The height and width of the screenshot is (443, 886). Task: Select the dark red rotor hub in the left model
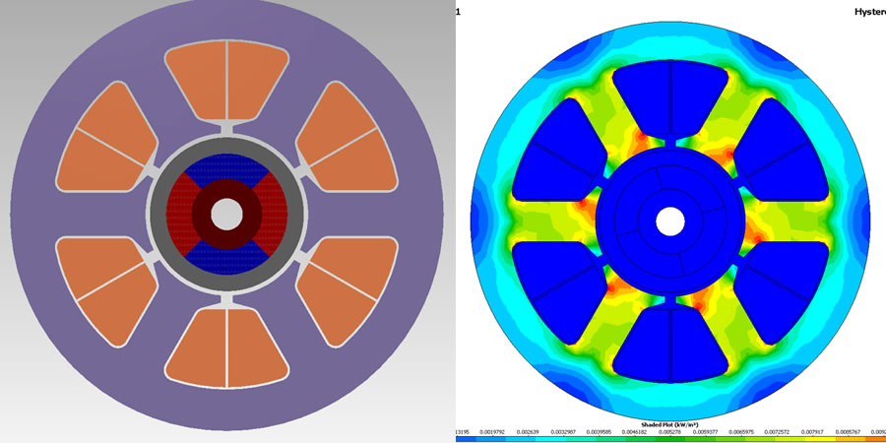[x=226, y=190]
